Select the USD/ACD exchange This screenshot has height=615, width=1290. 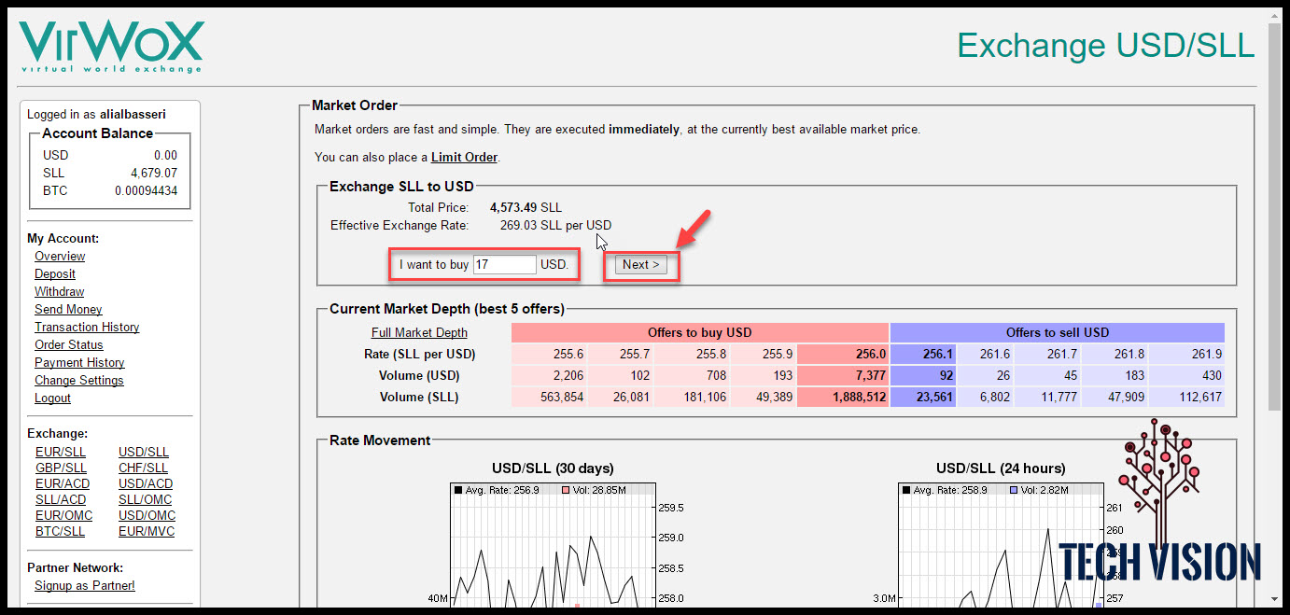[x=146, y=483]
